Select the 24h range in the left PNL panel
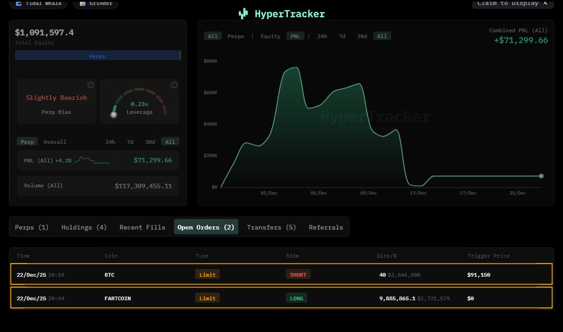This screenshot has height=332, width=563. point(110,142)
